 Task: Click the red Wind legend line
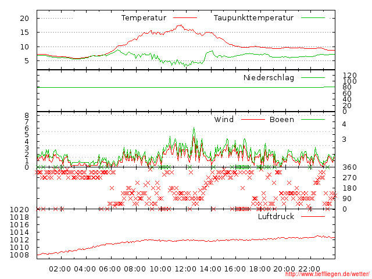tap(253, 119)
